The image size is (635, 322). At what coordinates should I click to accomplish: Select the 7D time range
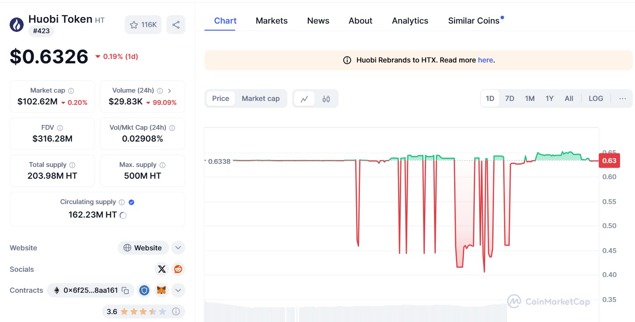(x=509, y=98)
